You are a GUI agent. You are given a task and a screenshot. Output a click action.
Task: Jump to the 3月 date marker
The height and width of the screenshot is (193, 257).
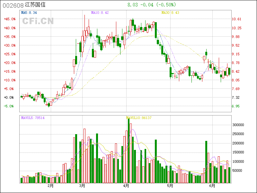[x=82, y=186]
